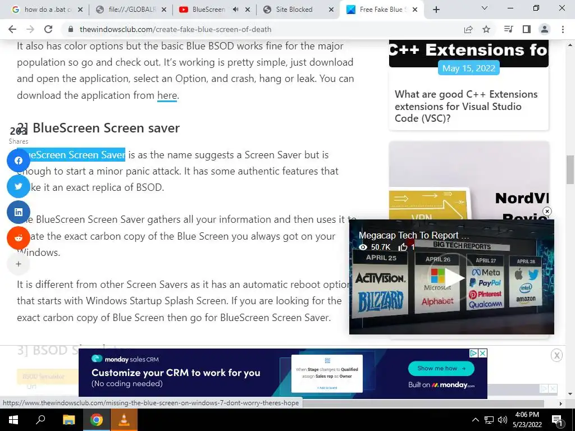
Task: Close the file://./GLOBALR tab
Action: point(165,10)
